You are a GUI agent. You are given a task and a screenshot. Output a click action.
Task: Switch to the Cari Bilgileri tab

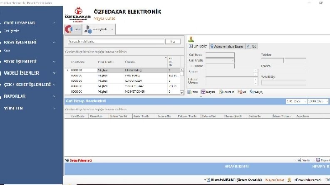[198, 46]
